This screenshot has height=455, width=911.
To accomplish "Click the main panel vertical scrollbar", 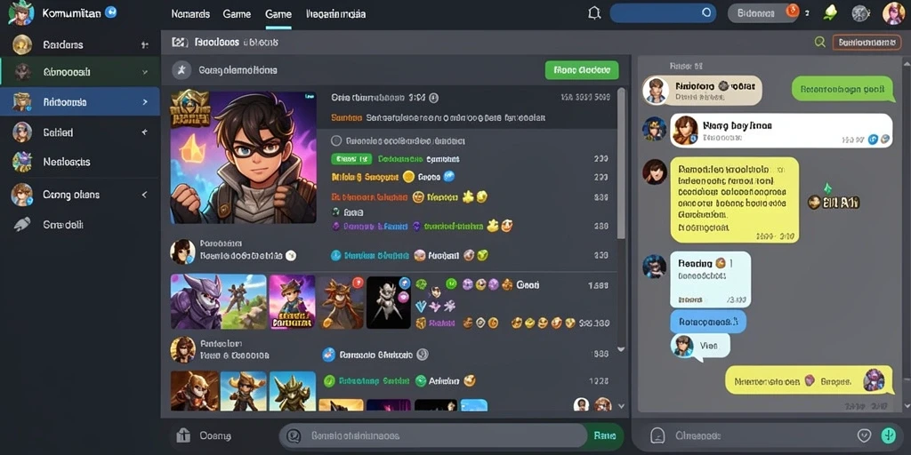I will click(621, 164).
